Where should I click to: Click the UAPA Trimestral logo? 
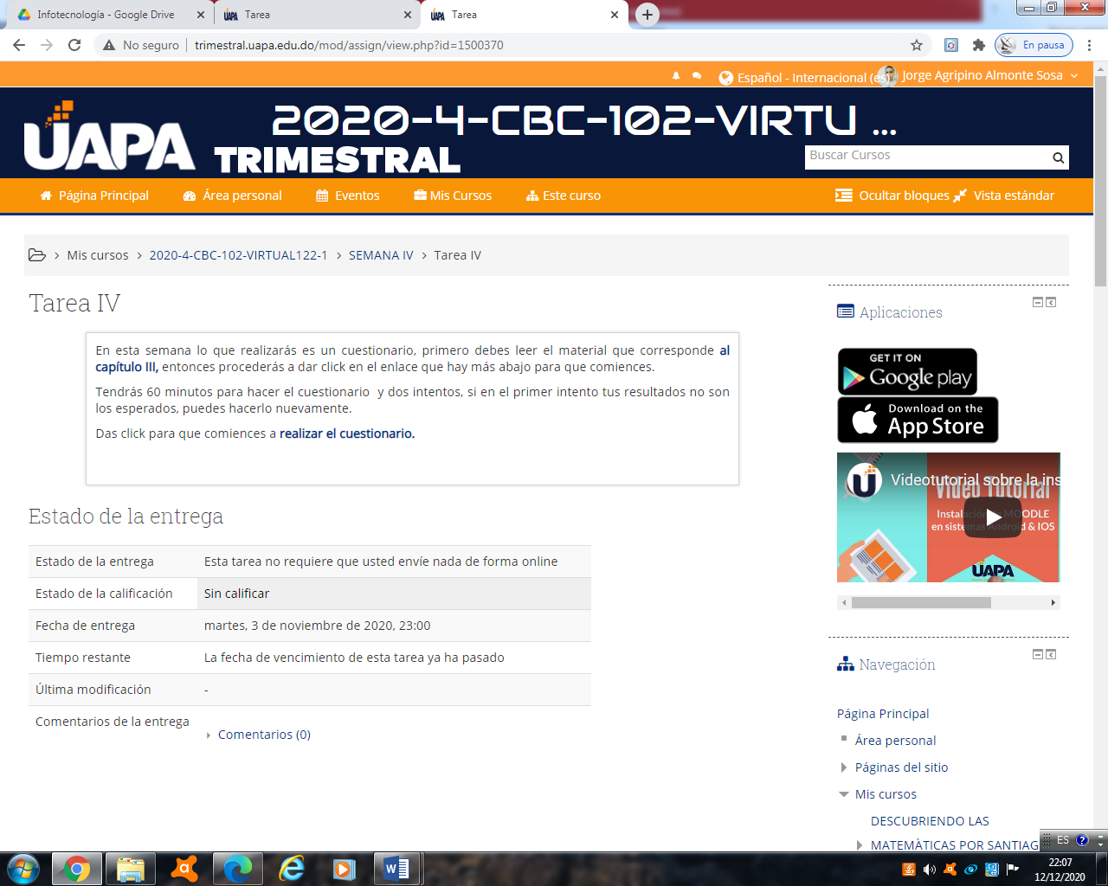pos(242,137)
